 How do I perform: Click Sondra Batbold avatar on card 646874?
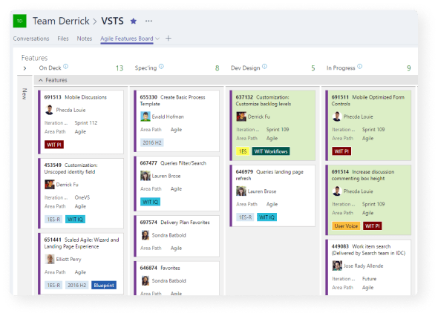(146, 280)
